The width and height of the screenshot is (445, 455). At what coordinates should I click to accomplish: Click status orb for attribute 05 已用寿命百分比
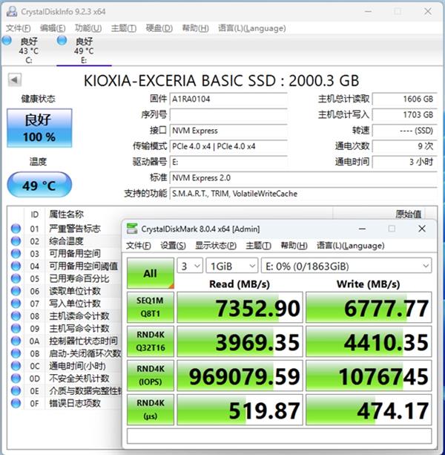coord(16,278)
